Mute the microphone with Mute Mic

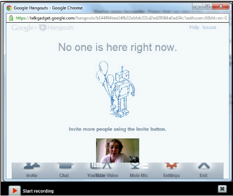[x=139, y=170]
